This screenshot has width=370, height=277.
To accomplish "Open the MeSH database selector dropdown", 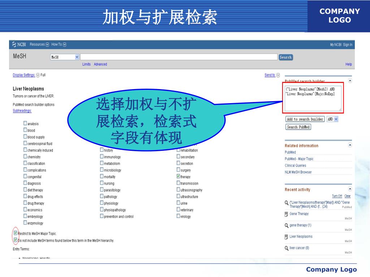I will pos(65,57).
